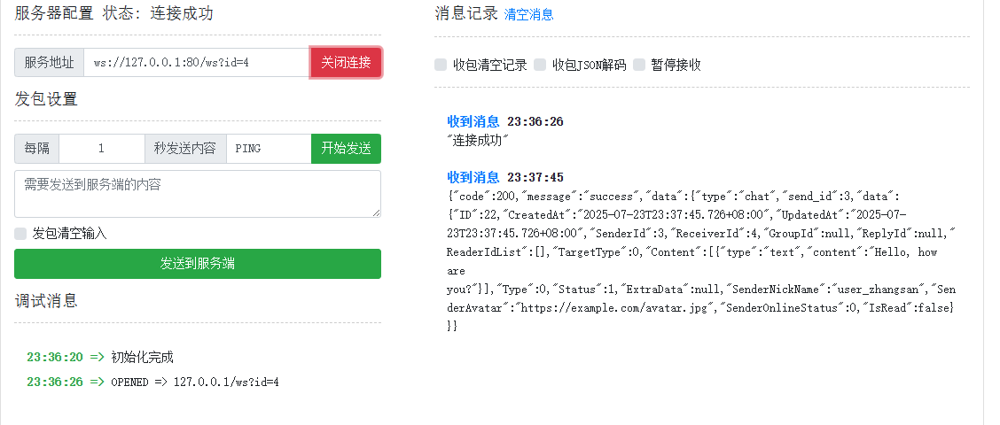Select the 收到消息 23:37:45 message header
This screenshot has width=1000, height=425.
coord(504,177)
